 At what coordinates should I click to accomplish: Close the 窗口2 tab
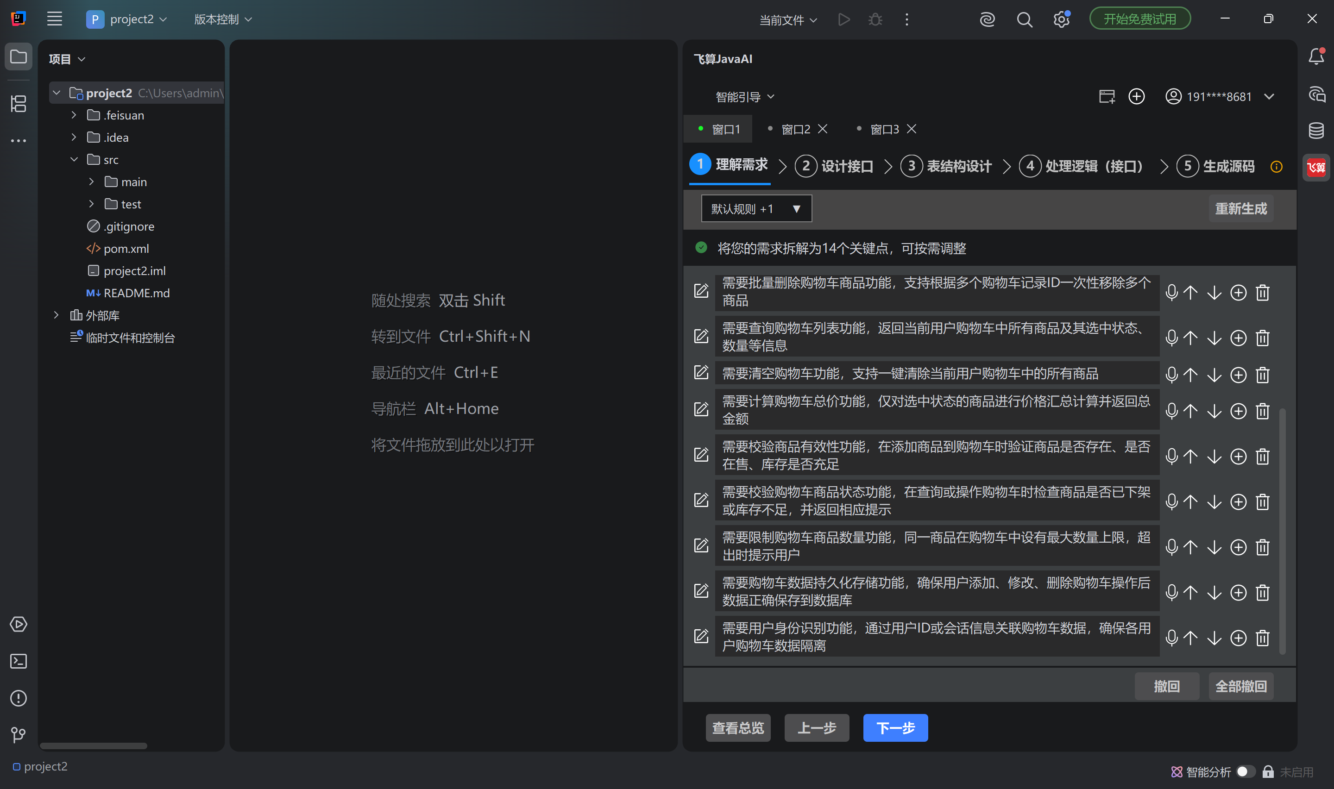[823, 129]
